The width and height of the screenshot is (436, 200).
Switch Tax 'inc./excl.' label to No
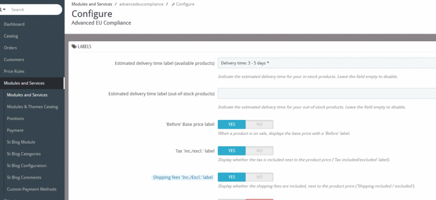(x=259, y=151)
